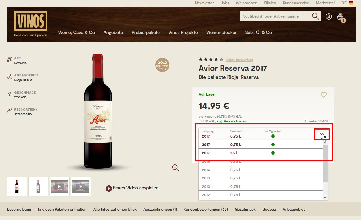Open the shopping basket icon

[x=341, y=17]
